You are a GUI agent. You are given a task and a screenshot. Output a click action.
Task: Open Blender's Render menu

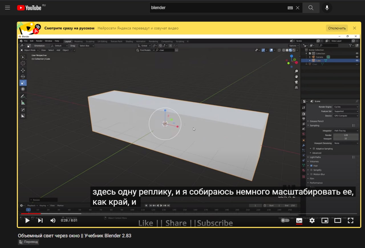pyautogui.click(x=39, y=41)
